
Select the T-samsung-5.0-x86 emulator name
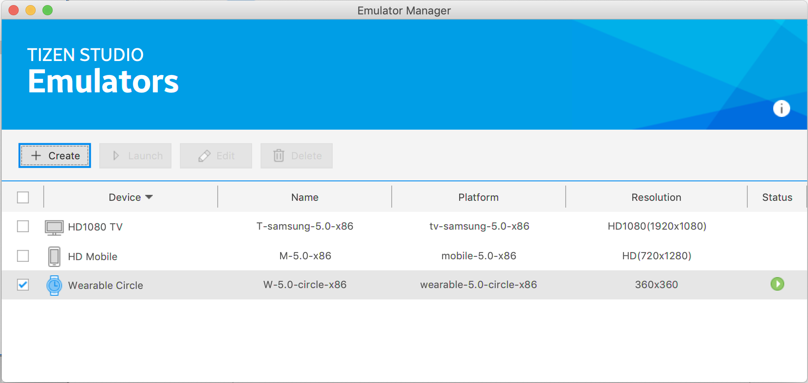tap(305, 226)
